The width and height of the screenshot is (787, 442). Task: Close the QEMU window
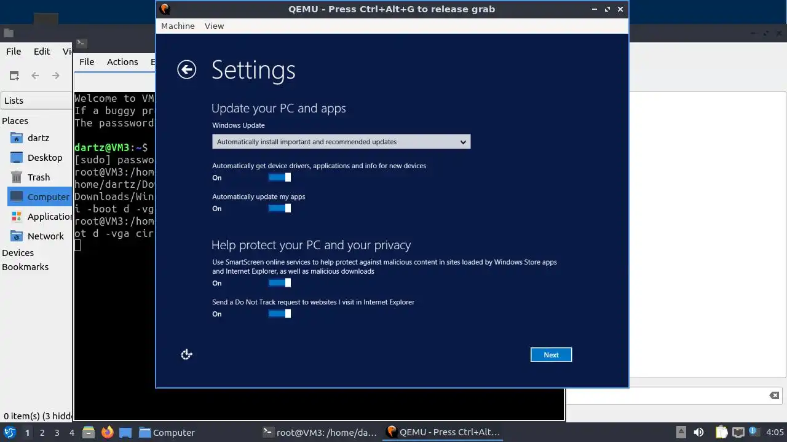(620, 9)
